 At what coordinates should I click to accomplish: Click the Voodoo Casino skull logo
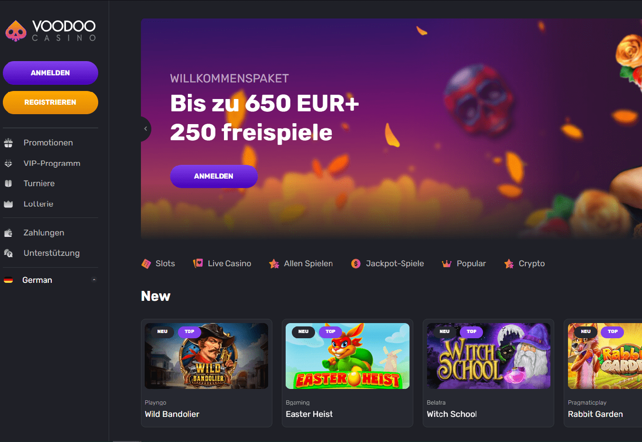[x=16, y=31]
